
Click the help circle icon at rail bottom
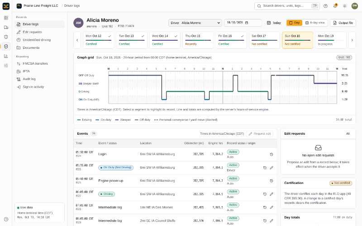(6, 219)
